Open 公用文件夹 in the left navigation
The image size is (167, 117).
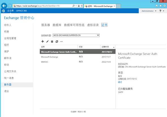pos(10,71)
